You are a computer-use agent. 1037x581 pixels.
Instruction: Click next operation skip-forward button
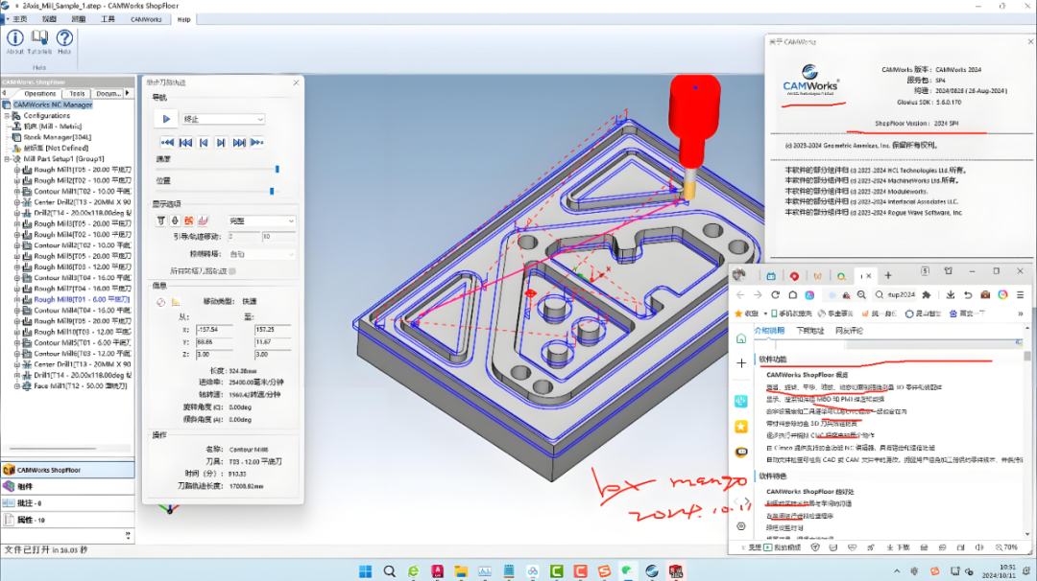tap(239, 143)
